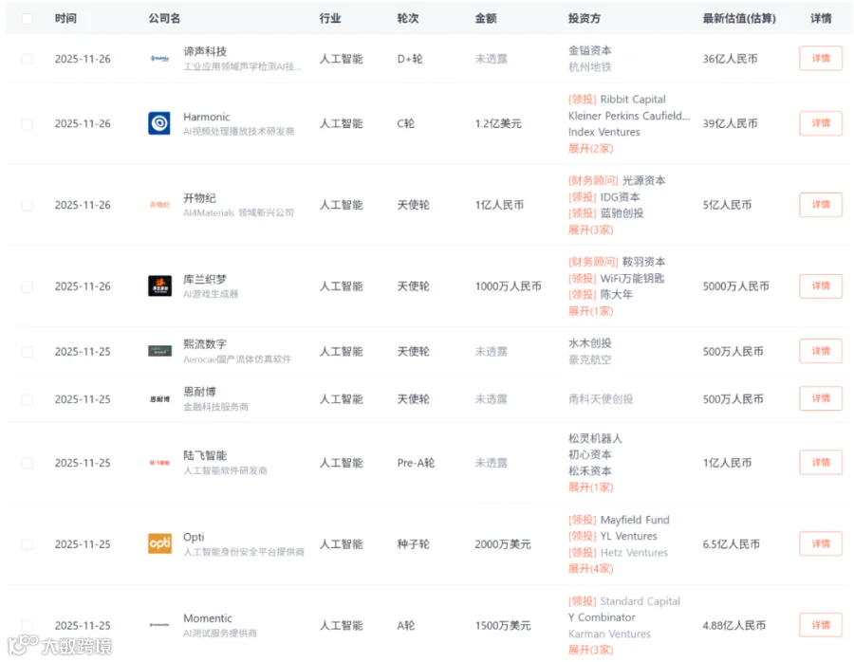Click the 金额 column header
This screenshot has width=854, height=662.
pos(486,19)
